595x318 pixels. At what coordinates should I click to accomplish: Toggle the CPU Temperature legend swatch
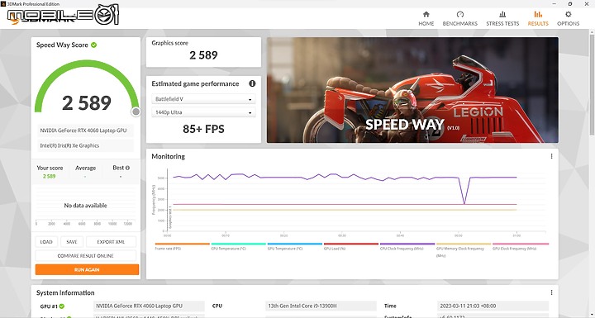[238, 244]
